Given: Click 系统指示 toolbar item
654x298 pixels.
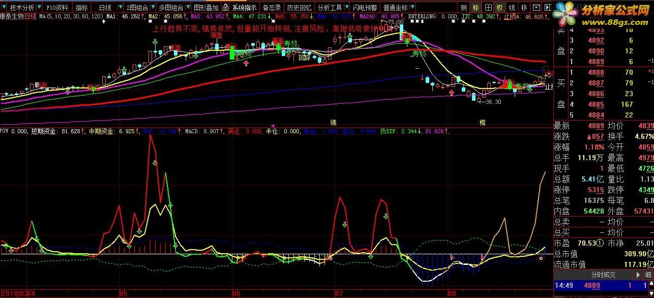Looking at the screenshot, I should click(x=245, y=8).
